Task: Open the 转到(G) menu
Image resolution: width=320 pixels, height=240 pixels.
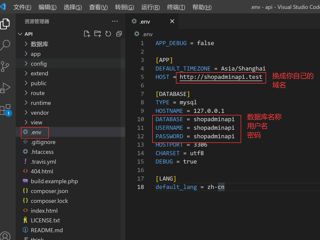Action: [x=124, y=7]
